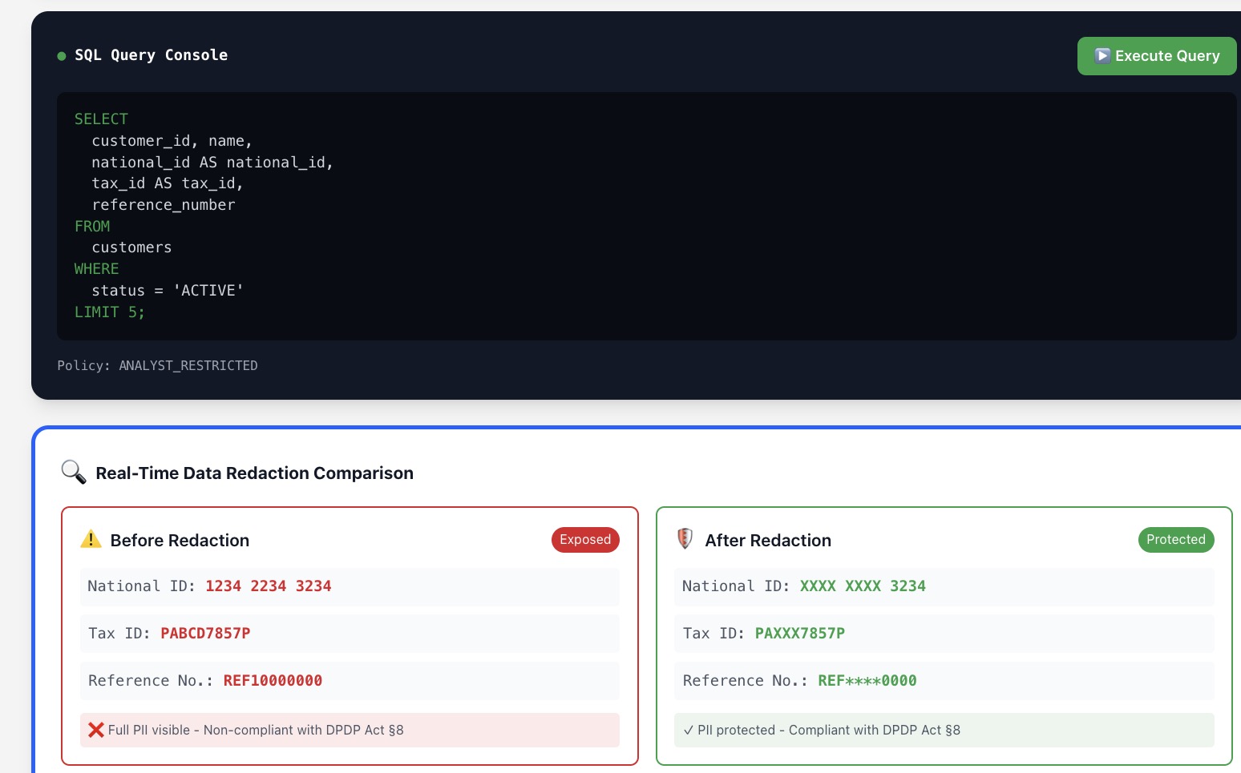Click the line "tax_id AS tax_id,"
This screenshot has height=773, width=1241.
168,183
